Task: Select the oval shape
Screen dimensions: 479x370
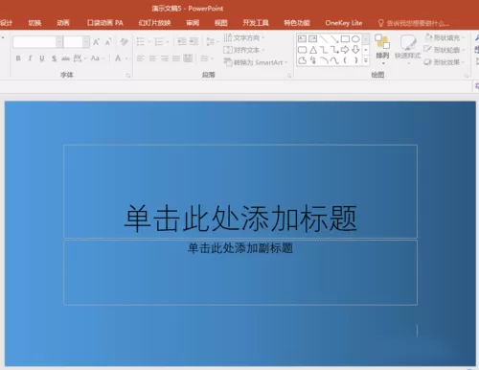Action: (x=355, y=39)
